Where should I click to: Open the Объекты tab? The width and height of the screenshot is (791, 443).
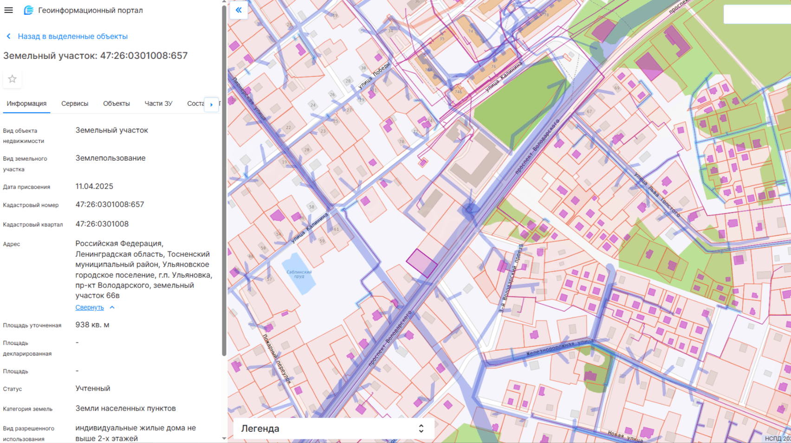tap(117, 104)
